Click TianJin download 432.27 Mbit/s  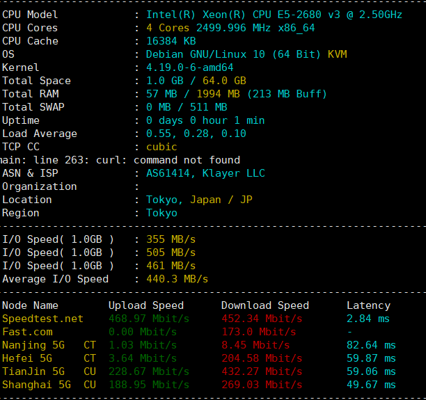262,371
